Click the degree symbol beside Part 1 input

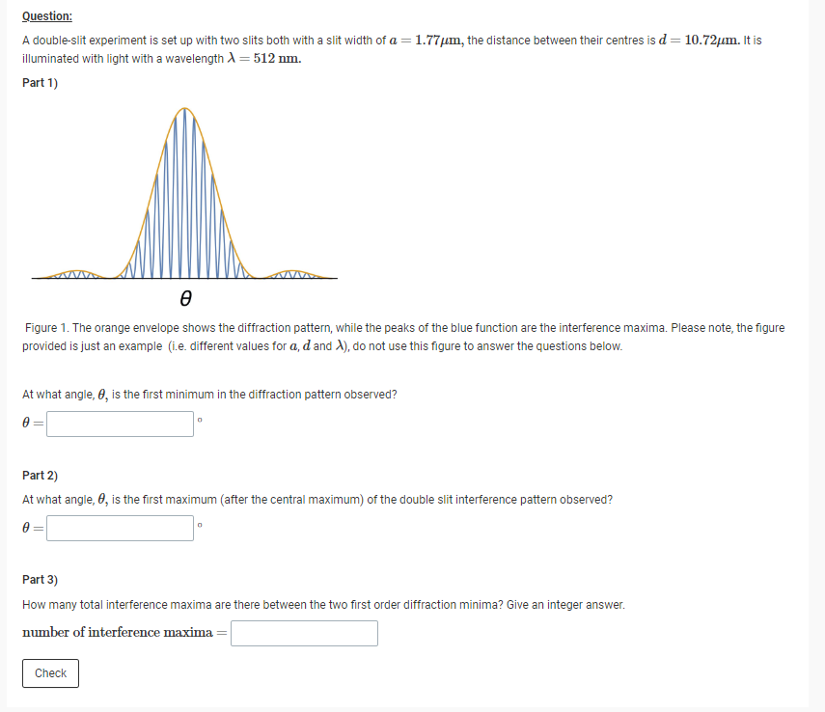point(199,419)
